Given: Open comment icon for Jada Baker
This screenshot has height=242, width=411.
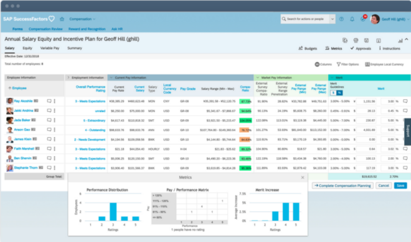Looking at the screenshot, I should (49, 120).
